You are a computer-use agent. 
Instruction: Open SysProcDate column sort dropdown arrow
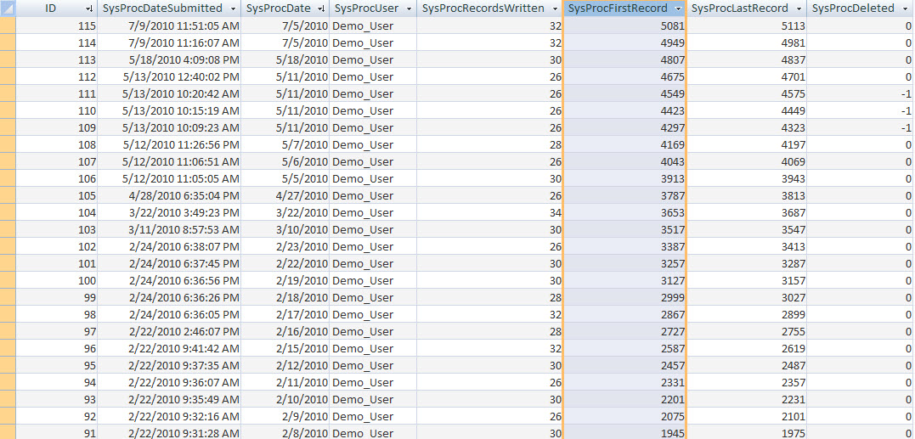coord(322,8)
